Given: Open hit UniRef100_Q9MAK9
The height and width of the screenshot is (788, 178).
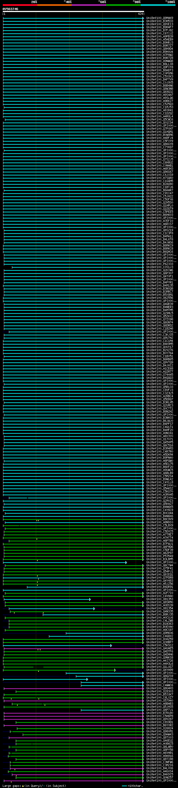Looking at the screenshot, I should pos(159,18).
